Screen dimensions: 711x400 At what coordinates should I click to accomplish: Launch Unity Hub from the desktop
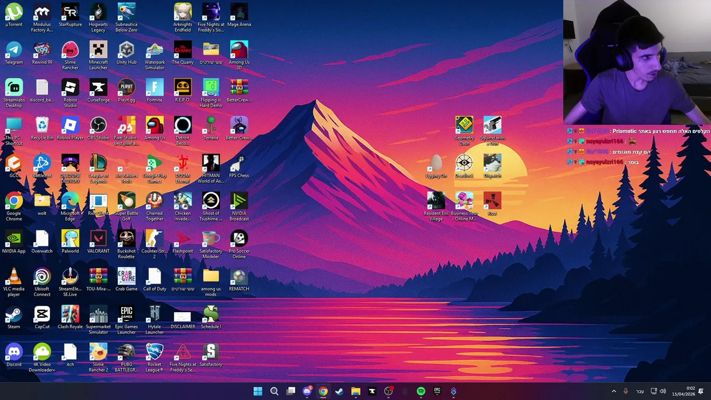coord(127,53)
